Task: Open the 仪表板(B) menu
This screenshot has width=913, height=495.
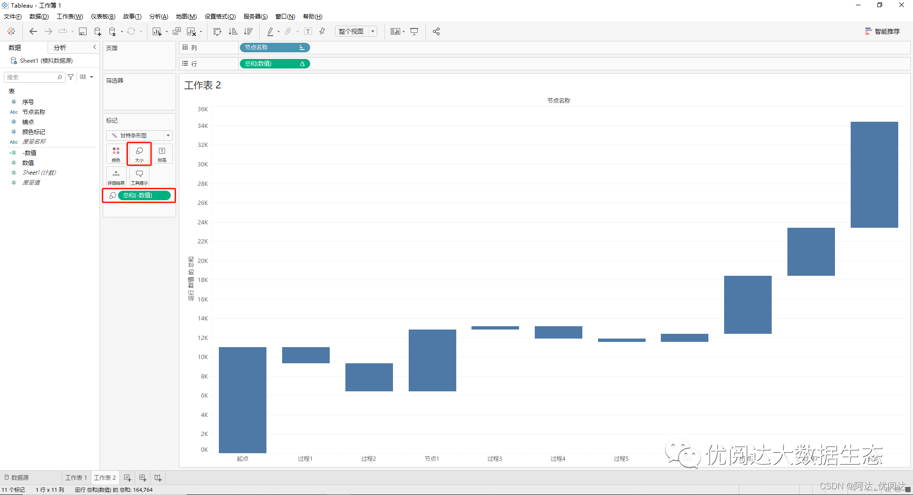Action: pyautogui.click(x=103, y=17)
